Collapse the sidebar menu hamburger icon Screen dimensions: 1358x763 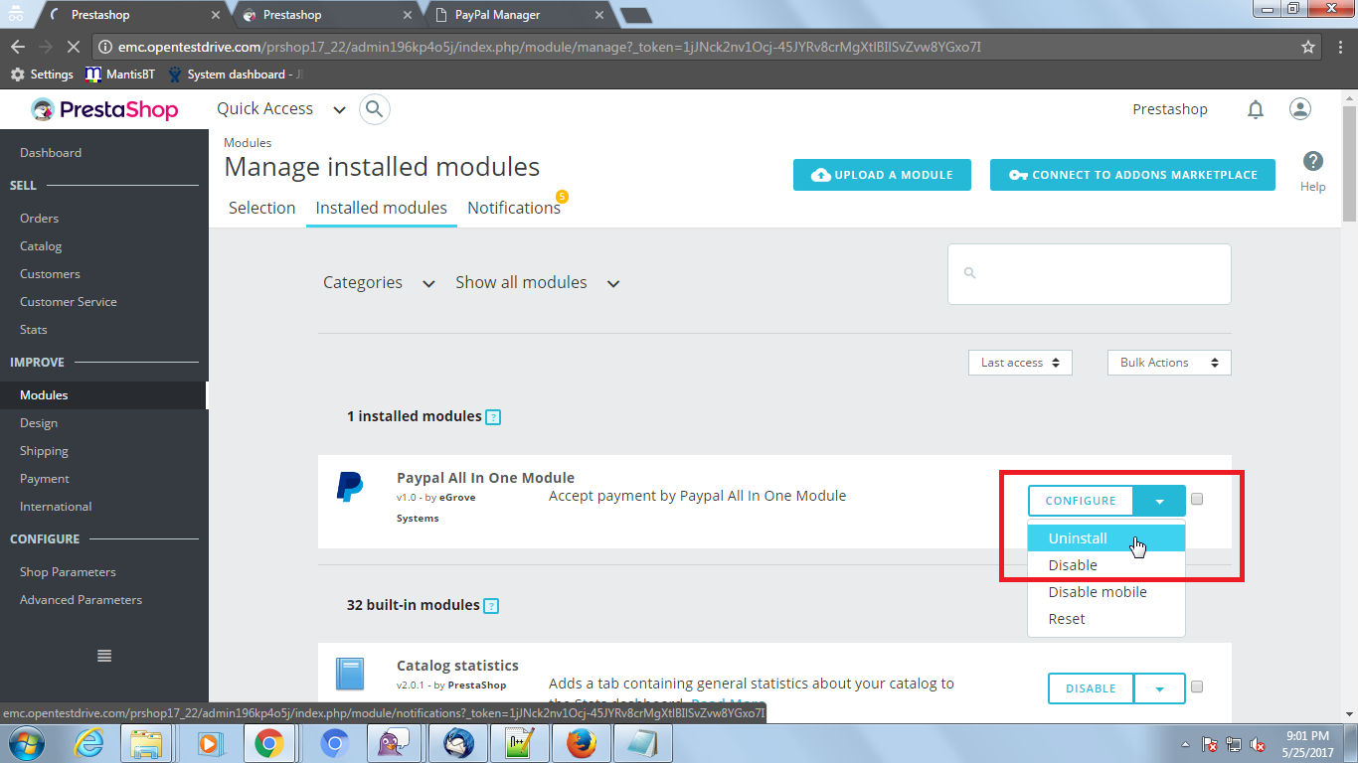pyautogui.click(x=104, y=656)
